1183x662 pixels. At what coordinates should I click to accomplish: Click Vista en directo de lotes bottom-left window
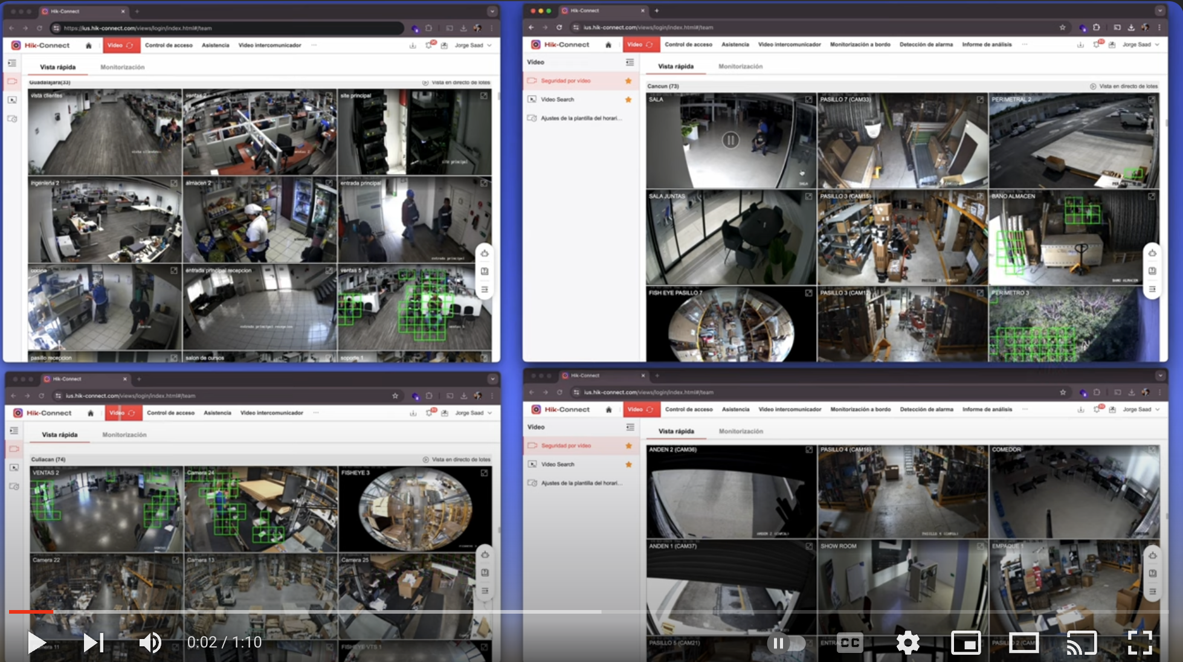click(456, 460)
